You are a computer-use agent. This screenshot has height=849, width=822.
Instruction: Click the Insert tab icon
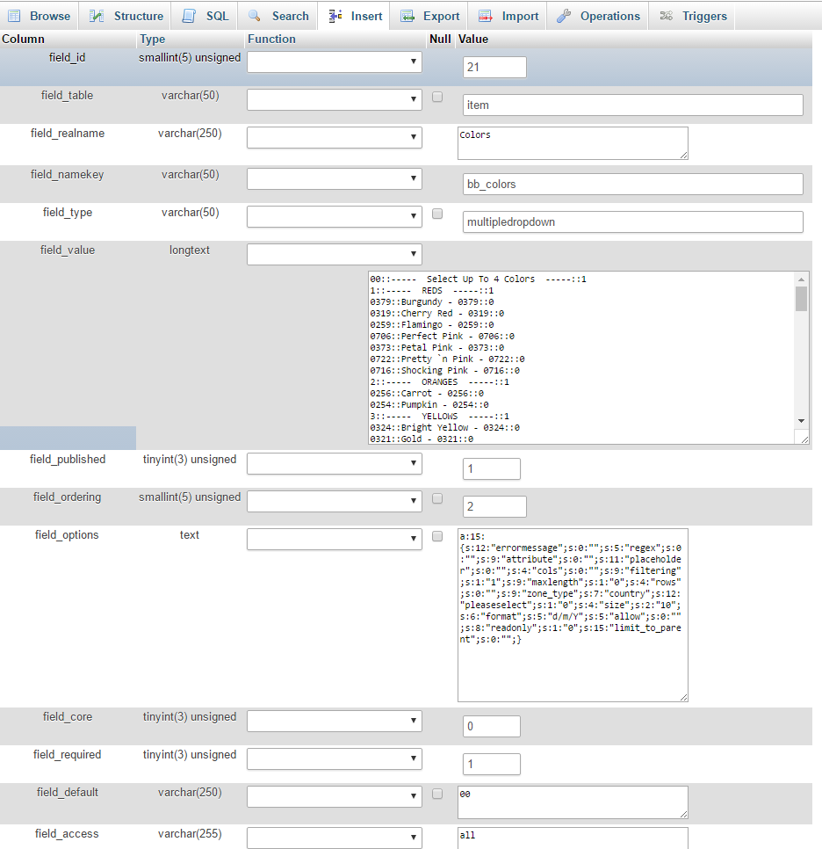pos(335,16)
